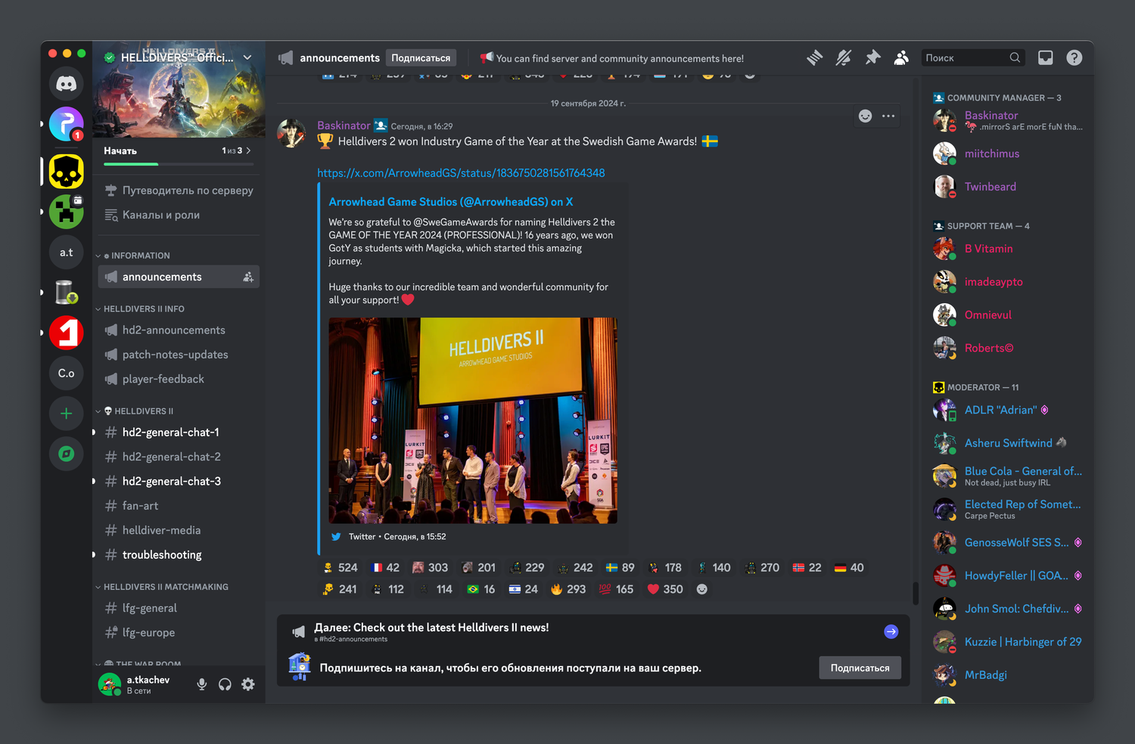Open hd2-general-chat-3 channel
The height and width of the screenshot is (744, 1135).
point(179,482)
